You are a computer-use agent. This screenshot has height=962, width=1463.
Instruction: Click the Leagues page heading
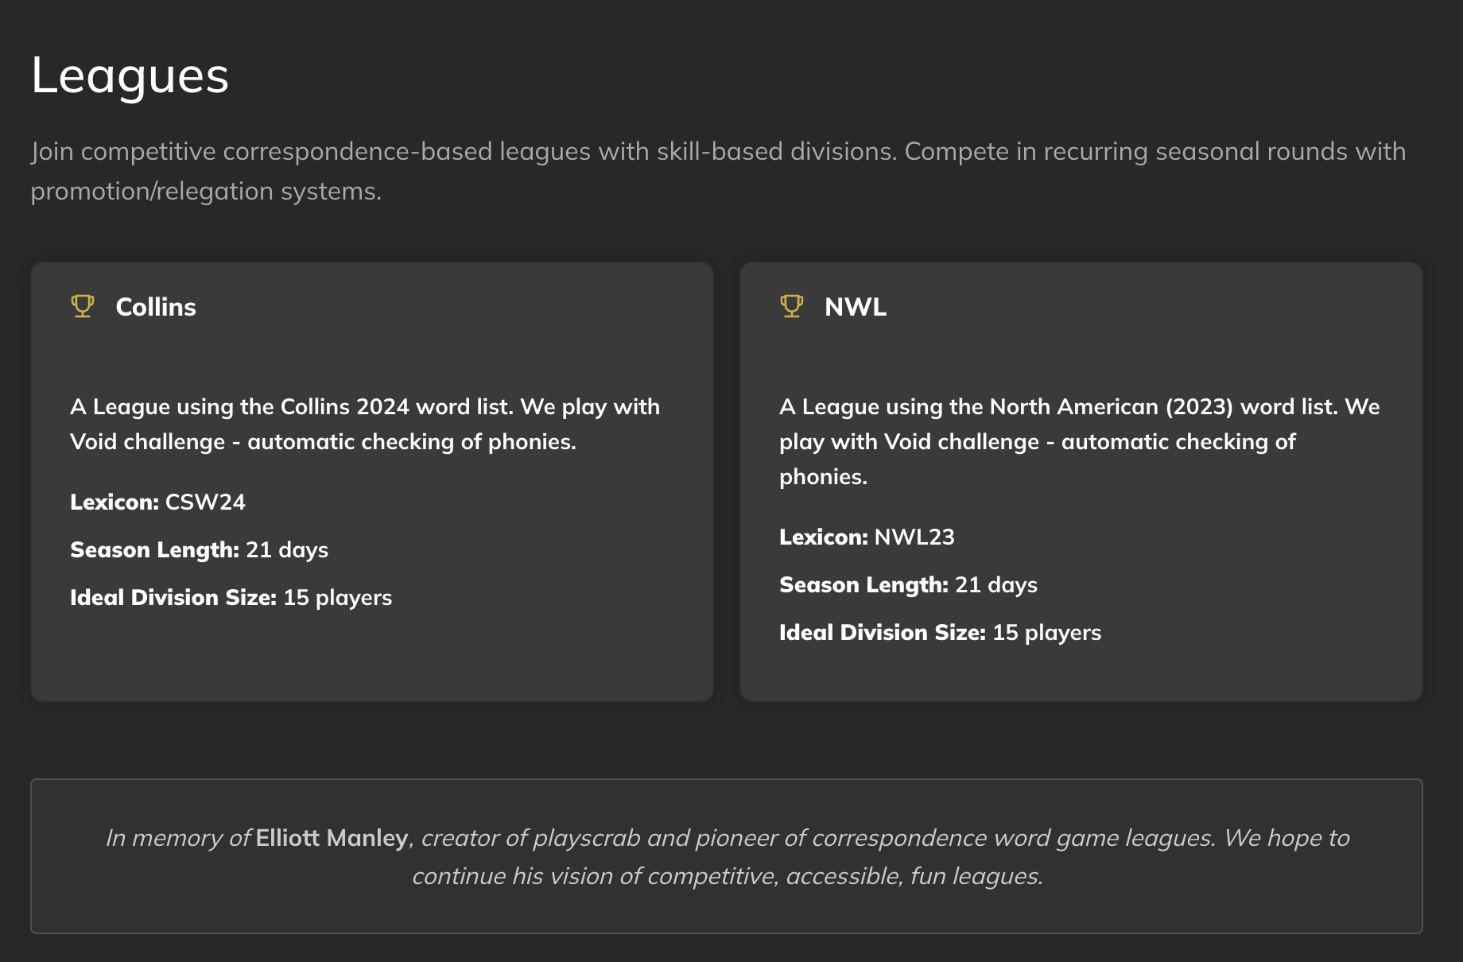[130, 76]
